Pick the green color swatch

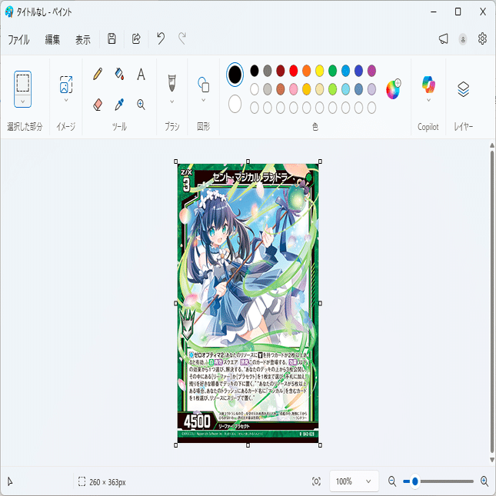tap(332, 71)
